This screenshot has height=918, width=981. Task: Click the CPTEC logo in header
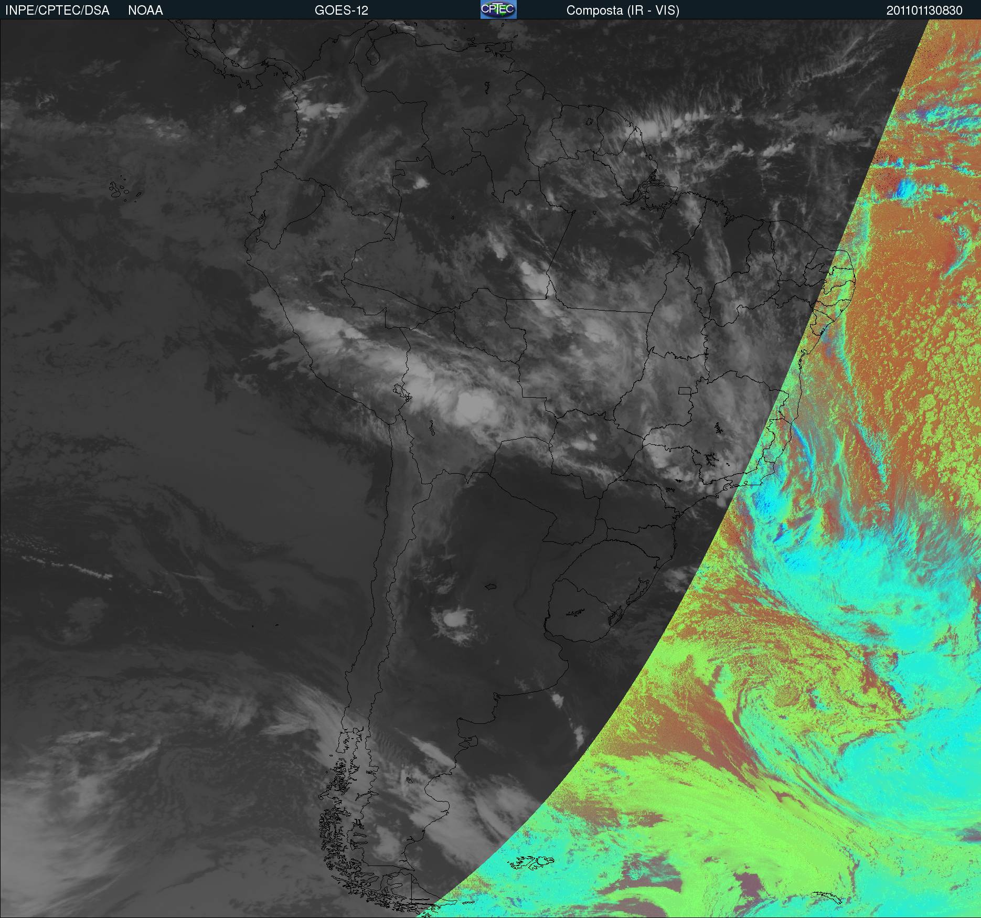pyautogui.click(x=498, y=9)
